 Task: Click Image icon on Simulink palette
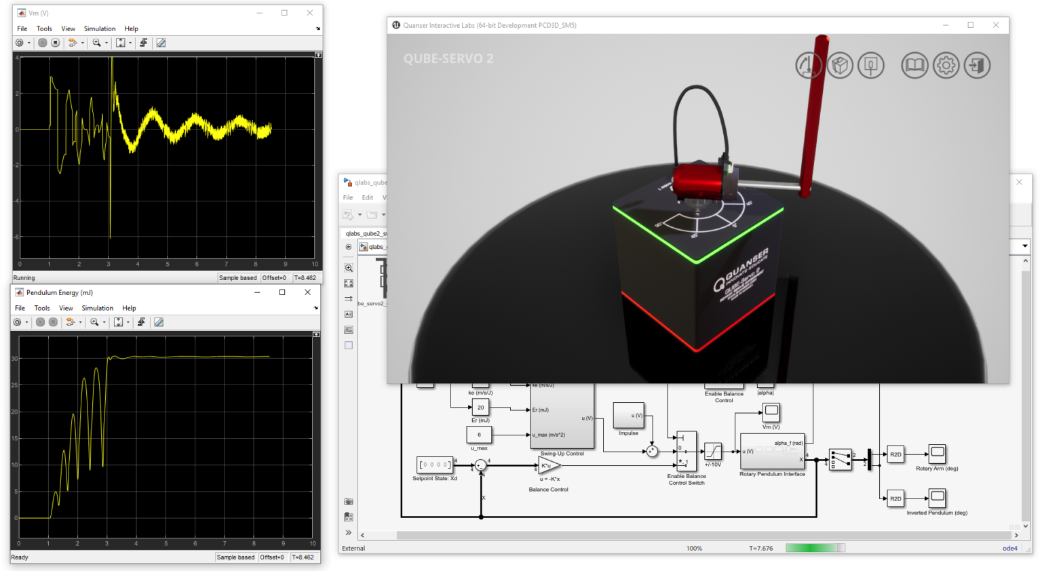[349, 330]
